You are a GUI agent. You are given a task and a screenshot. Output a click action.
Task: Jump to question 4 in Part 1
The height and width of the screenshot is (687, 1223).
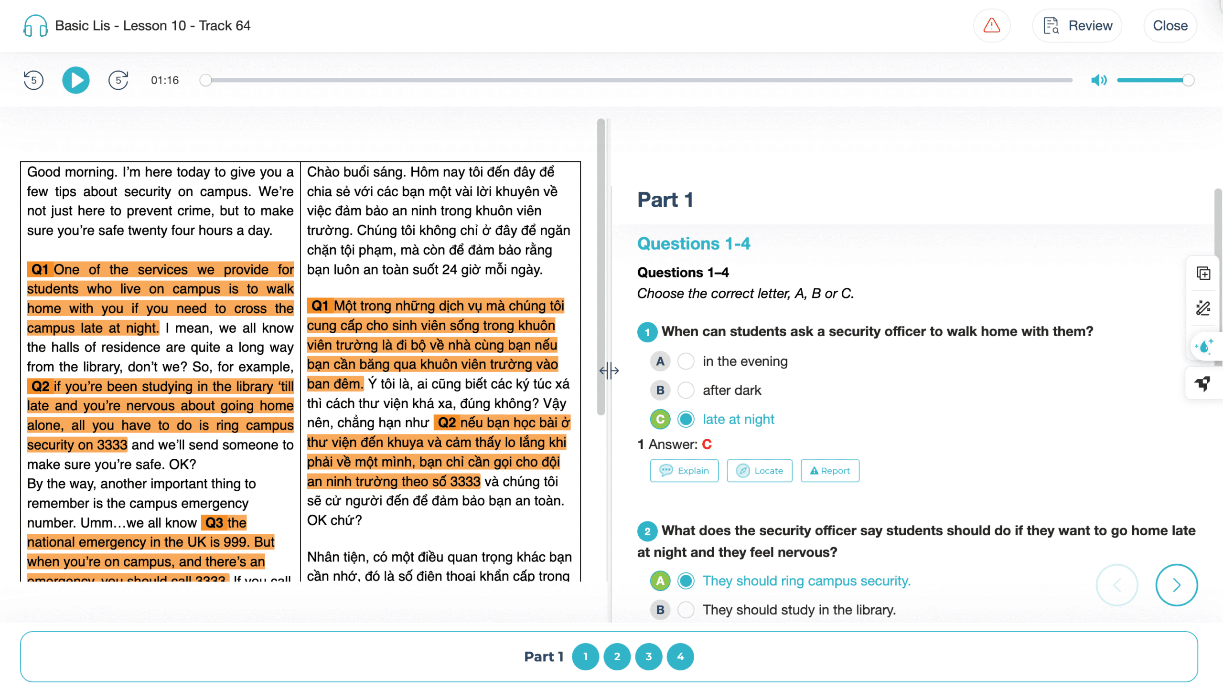[x=680, y=657]
